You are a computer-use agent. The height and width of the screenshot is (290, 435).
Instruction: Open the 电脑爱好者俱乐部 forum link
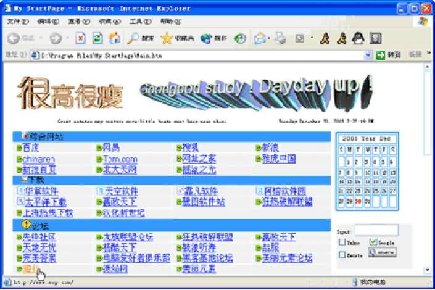coord(136,258)
